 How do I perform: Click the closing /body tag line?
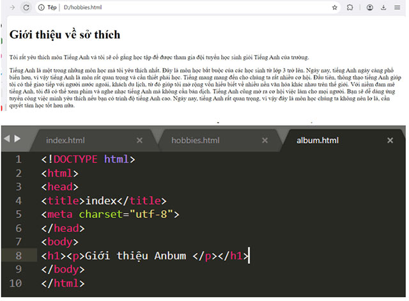coord(63,270)
